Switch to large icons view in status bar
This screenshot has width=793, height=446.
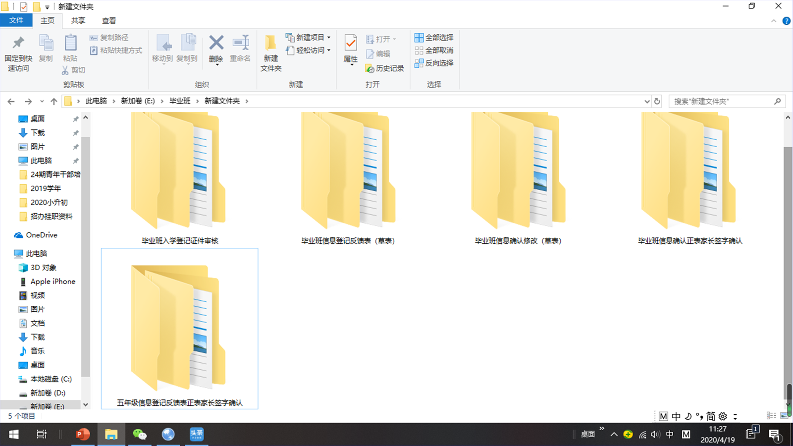coord(784,416)
